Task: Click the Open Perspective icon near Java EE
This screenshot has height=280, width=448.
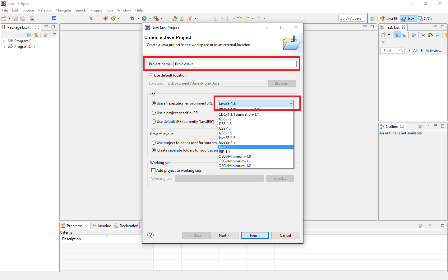Action: 373,18
